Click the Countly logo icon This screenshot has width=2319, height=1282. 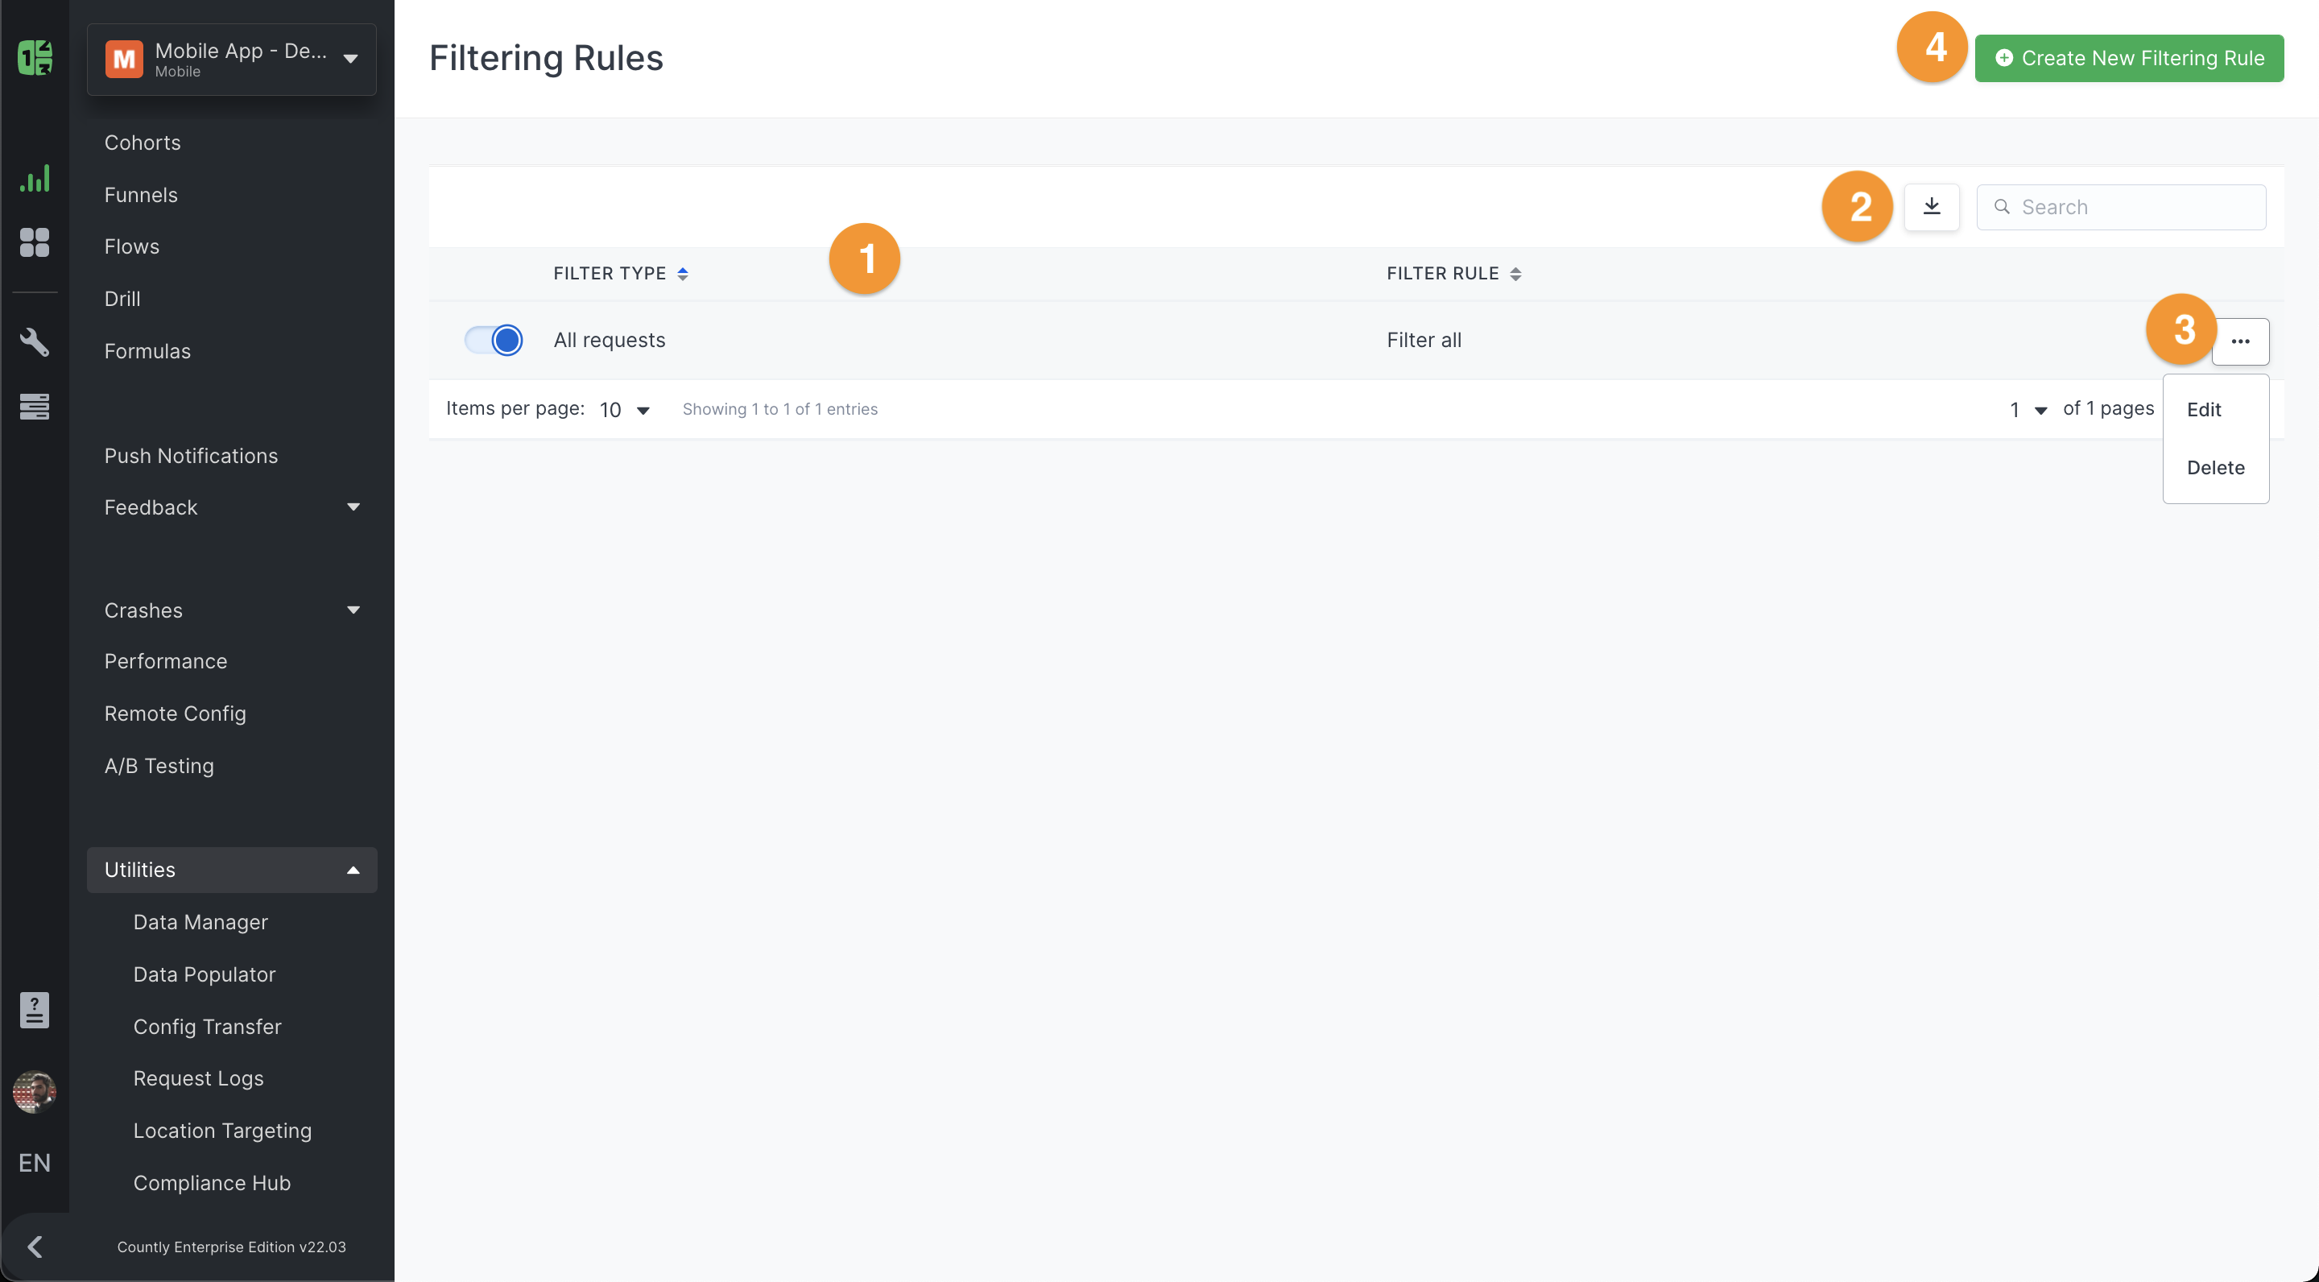[34, 58]
